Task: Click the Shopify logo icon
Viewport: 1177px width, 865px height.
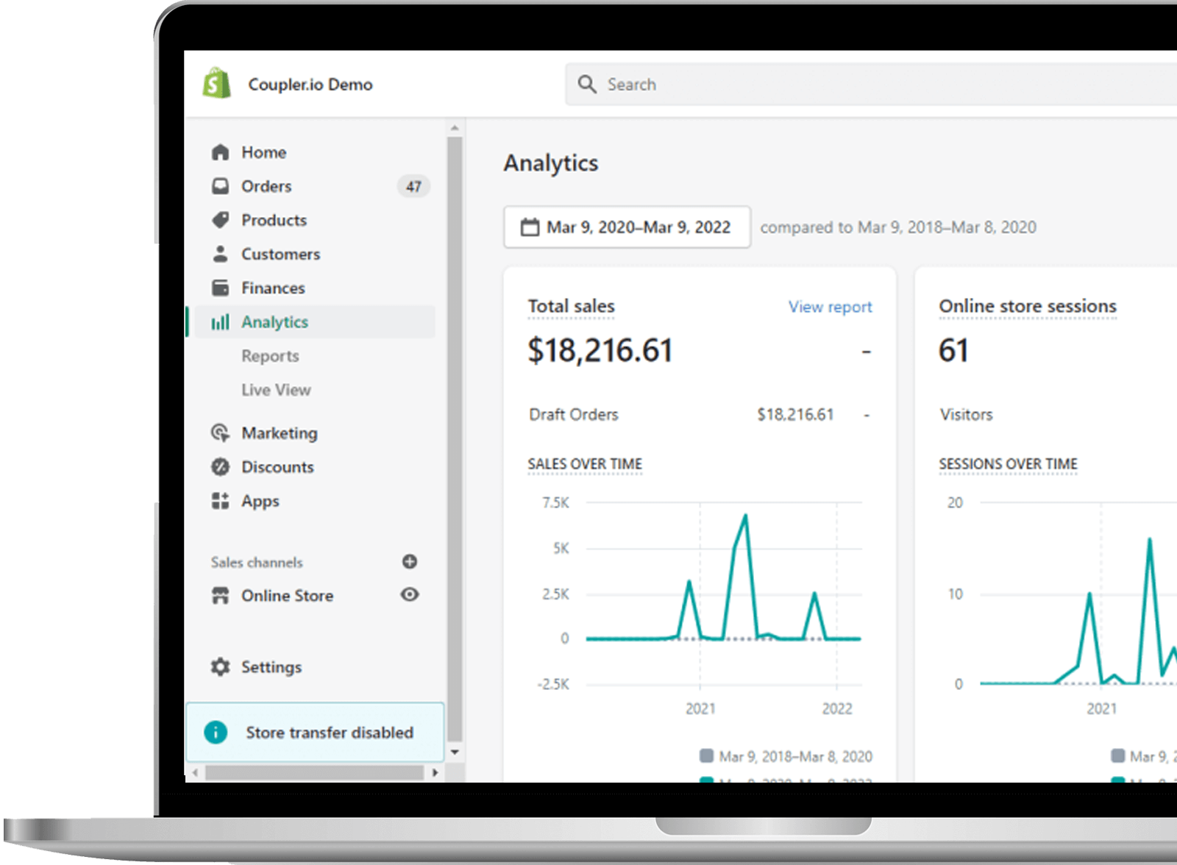Action: 216,84
